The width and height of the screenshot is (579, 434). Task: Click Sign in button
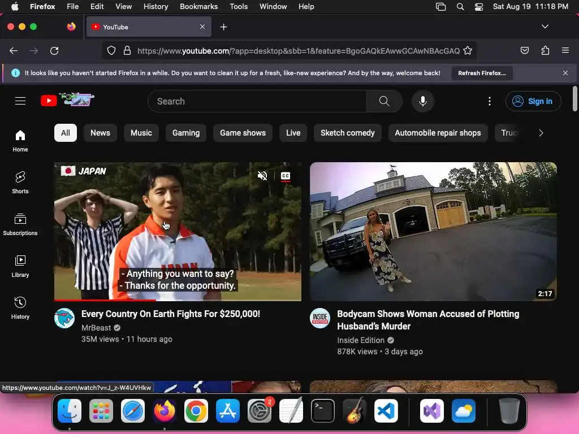tap(533, 101)
